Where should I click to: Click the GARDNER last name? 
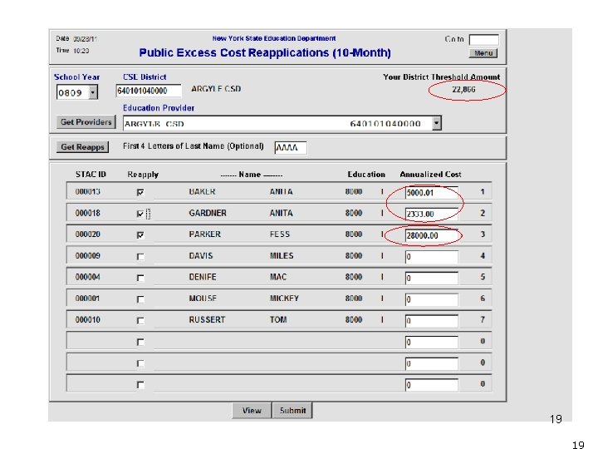click(x=208, y=213)
